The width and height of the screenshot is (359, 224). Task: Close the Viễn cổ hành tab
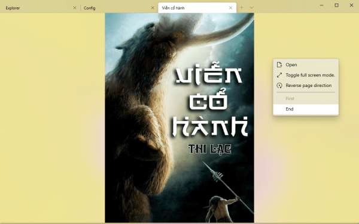click(230, 8)
